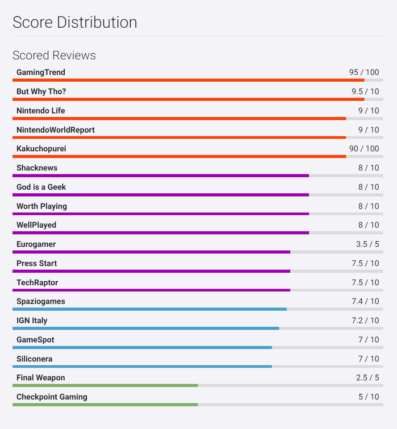Click the IGN Italy review name

pyautogui.click(x=32, y=321)
